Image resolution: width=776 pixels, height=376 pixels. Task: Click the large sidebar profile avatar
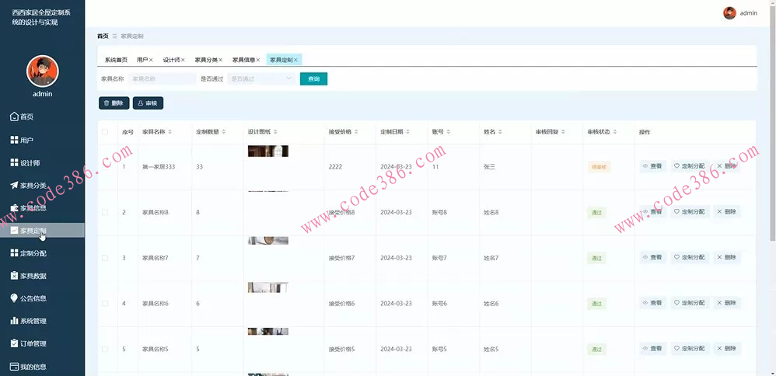(x=43, y=71)
